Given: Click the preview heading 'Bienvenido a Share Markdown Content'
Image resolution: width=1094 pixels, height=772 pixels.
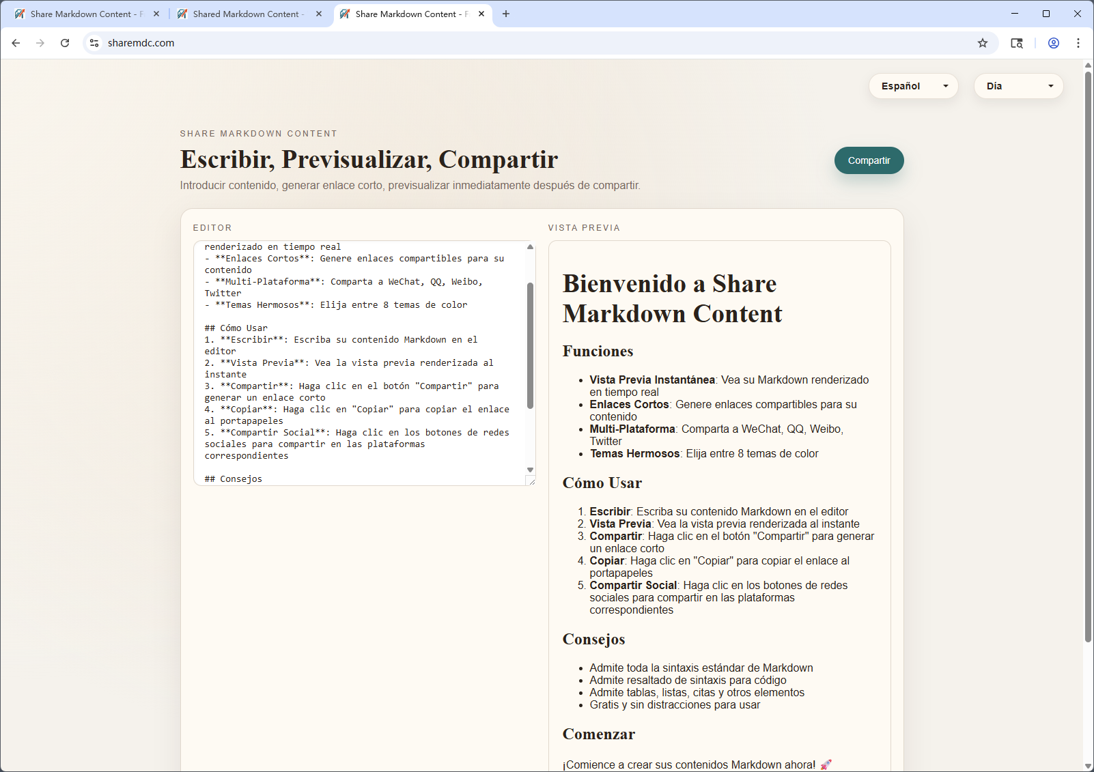Looking at the screenshot, I should tap(673, 298).
